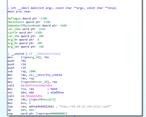Select the nop word ptr instruction
This screenshot has width=146, height=117.
(x=37, y=113)
